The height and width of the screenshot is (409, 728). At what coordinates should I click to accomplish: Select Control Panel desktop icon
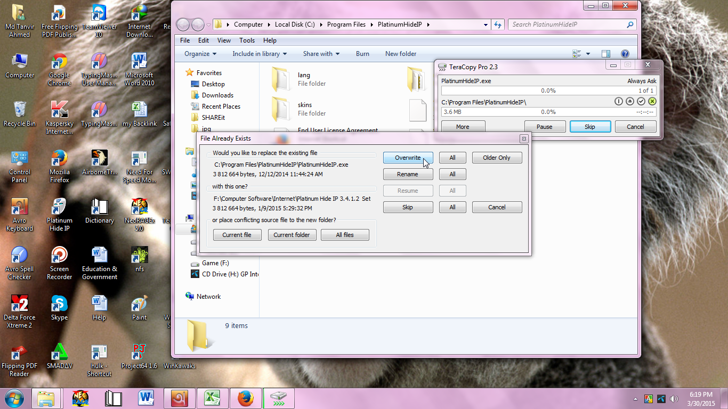tap(20, 166)
